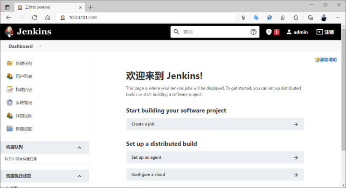Click the browser profile avatar
The height and width of the screenshot is (188, 346).
point(324,18)
